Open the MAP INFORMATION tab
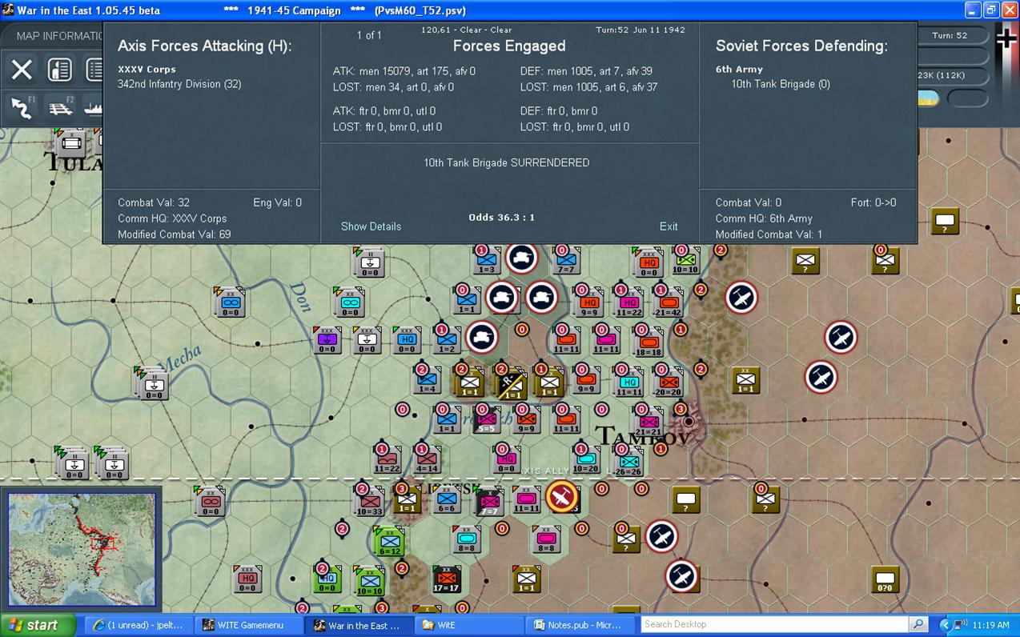Image resolution: width=1020 pixels, height=637 pixels. pyautogui.click(x=59, y=36)
